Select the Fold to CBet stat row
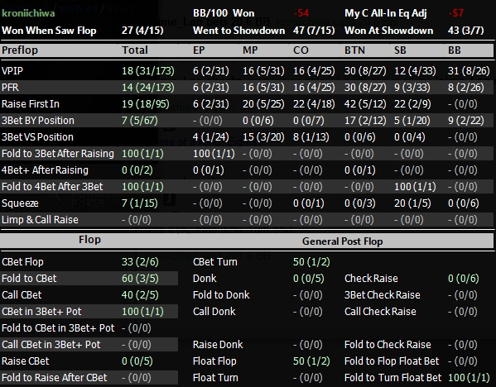496x387 pixels. pyautogui.click(x=89, y=279)
